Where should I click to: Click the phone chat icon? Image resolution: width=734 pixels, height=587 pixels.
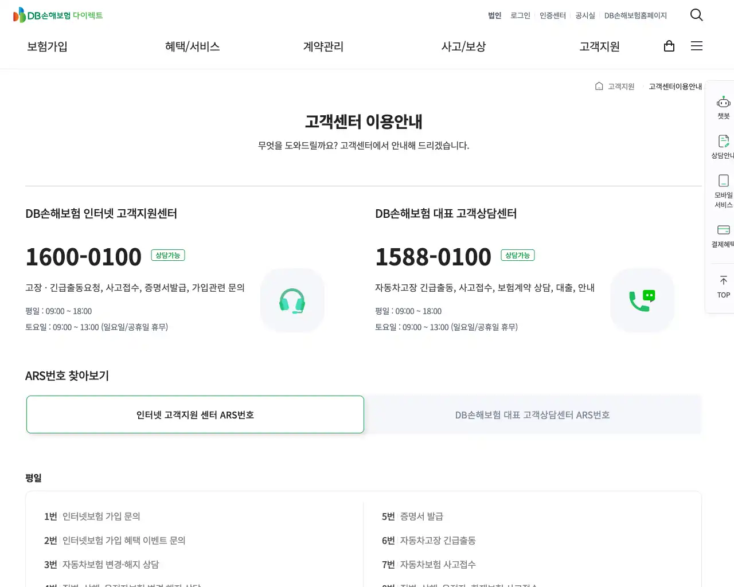(x=642, y=300)
